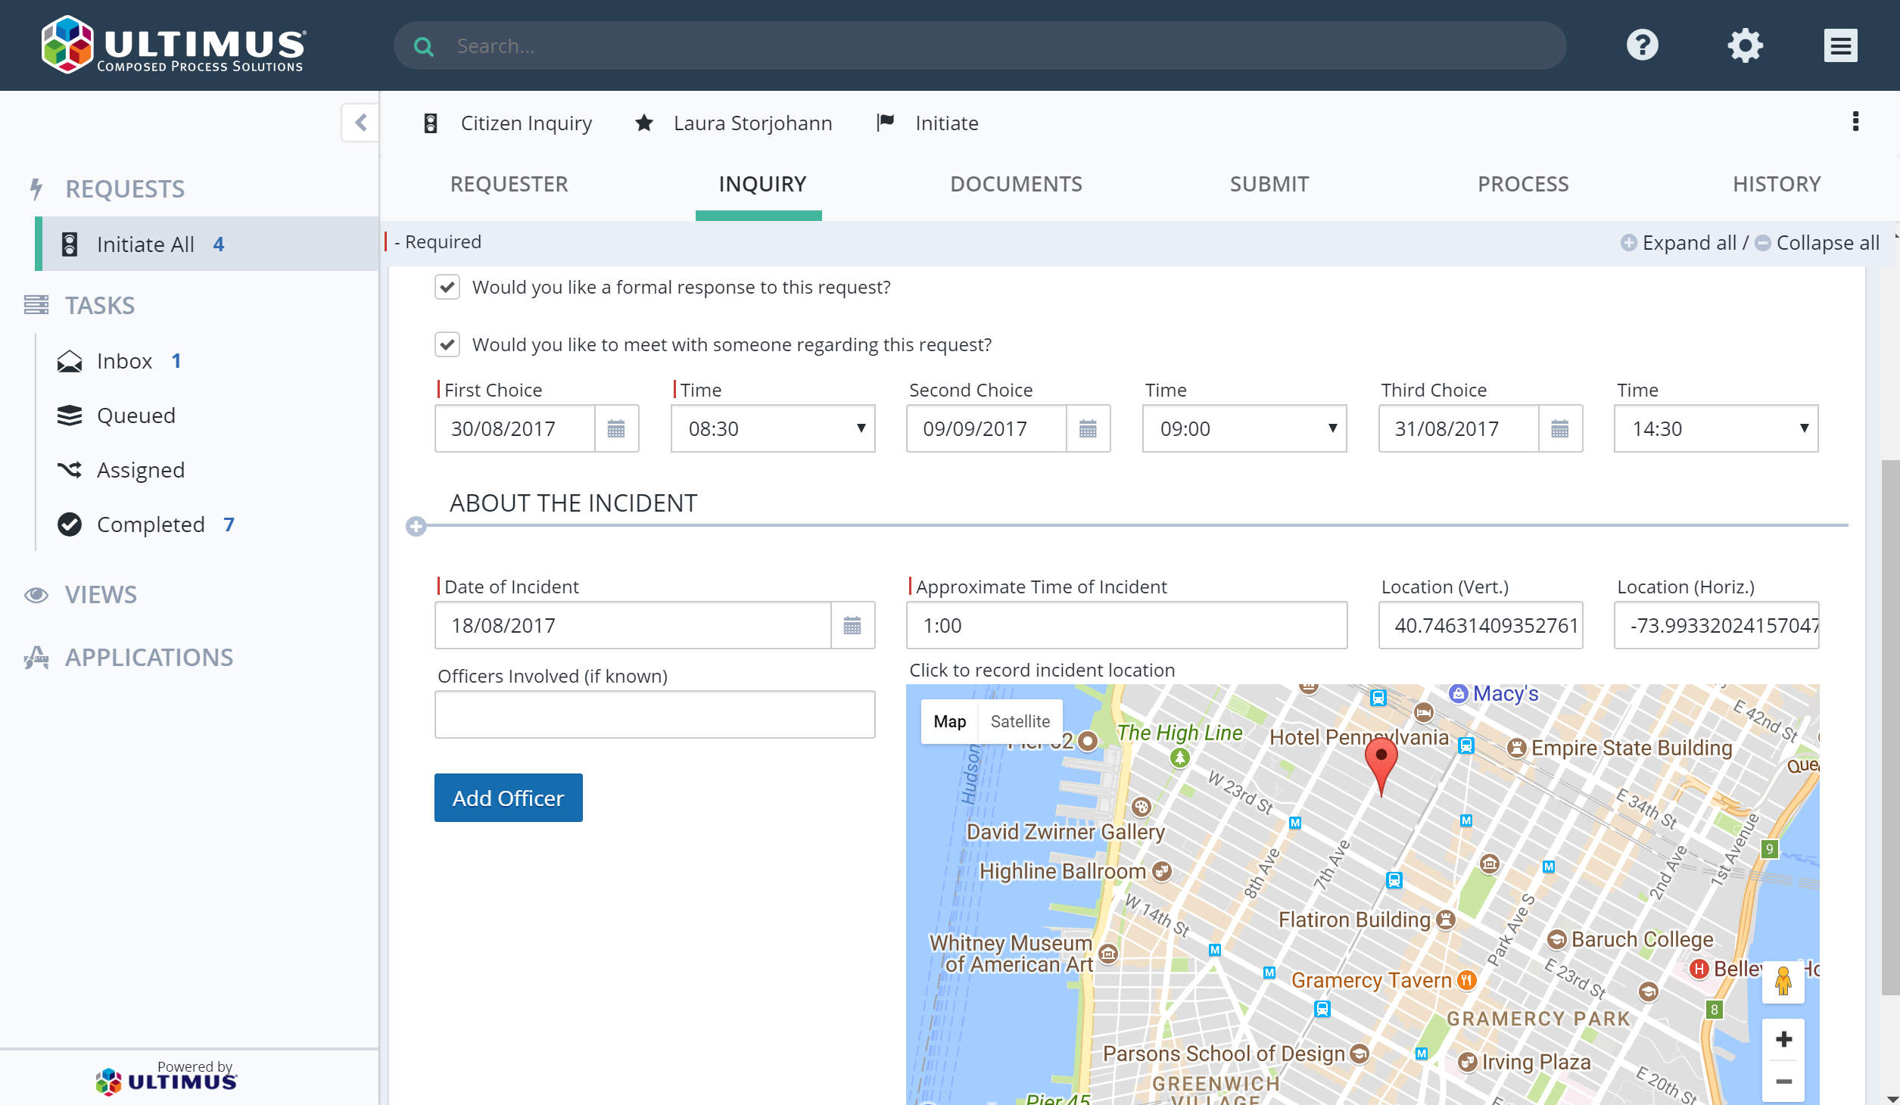Screen dimensions: 1900x1105
Task: Click the three-dot options menu near Initiate
Action: [1855, 121]
